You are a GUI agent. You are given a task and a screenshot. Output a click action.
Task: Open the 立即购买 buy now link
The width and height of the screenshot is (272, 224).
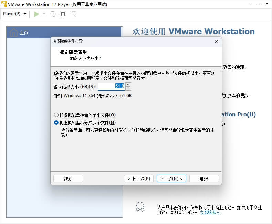tap(210, 212)
